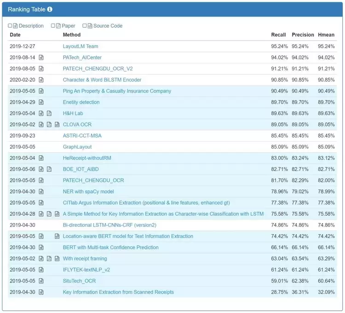Open paper icon for BOE_IOT_AIBD
The height and width of the screenshot is (313, 345).
click(x=49, y=169)
